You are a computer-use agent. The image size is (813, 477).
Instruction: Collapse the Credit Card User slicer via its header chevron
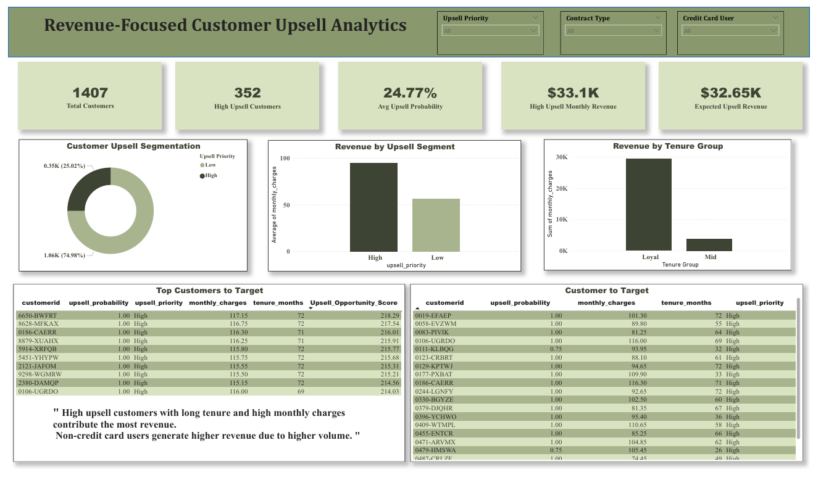coord(775,18)
